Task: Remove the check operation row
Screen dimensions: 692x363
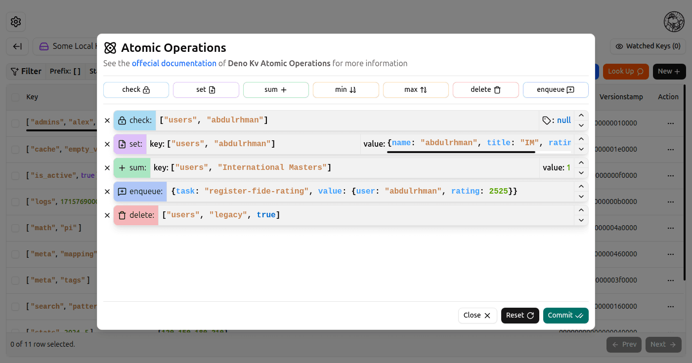Action: pyautogui.click(x=107, y=121)
